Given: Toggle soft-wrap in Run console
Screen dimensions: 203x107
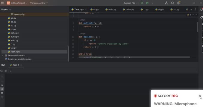Looking at the screenshot, I should click(2, 85).
